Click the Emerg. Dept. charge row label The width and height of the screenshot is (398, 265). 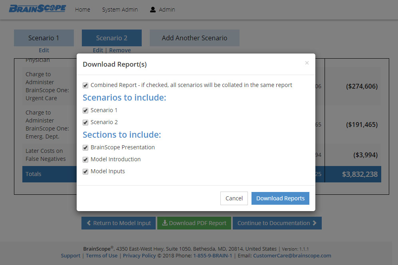coord(47,125)
